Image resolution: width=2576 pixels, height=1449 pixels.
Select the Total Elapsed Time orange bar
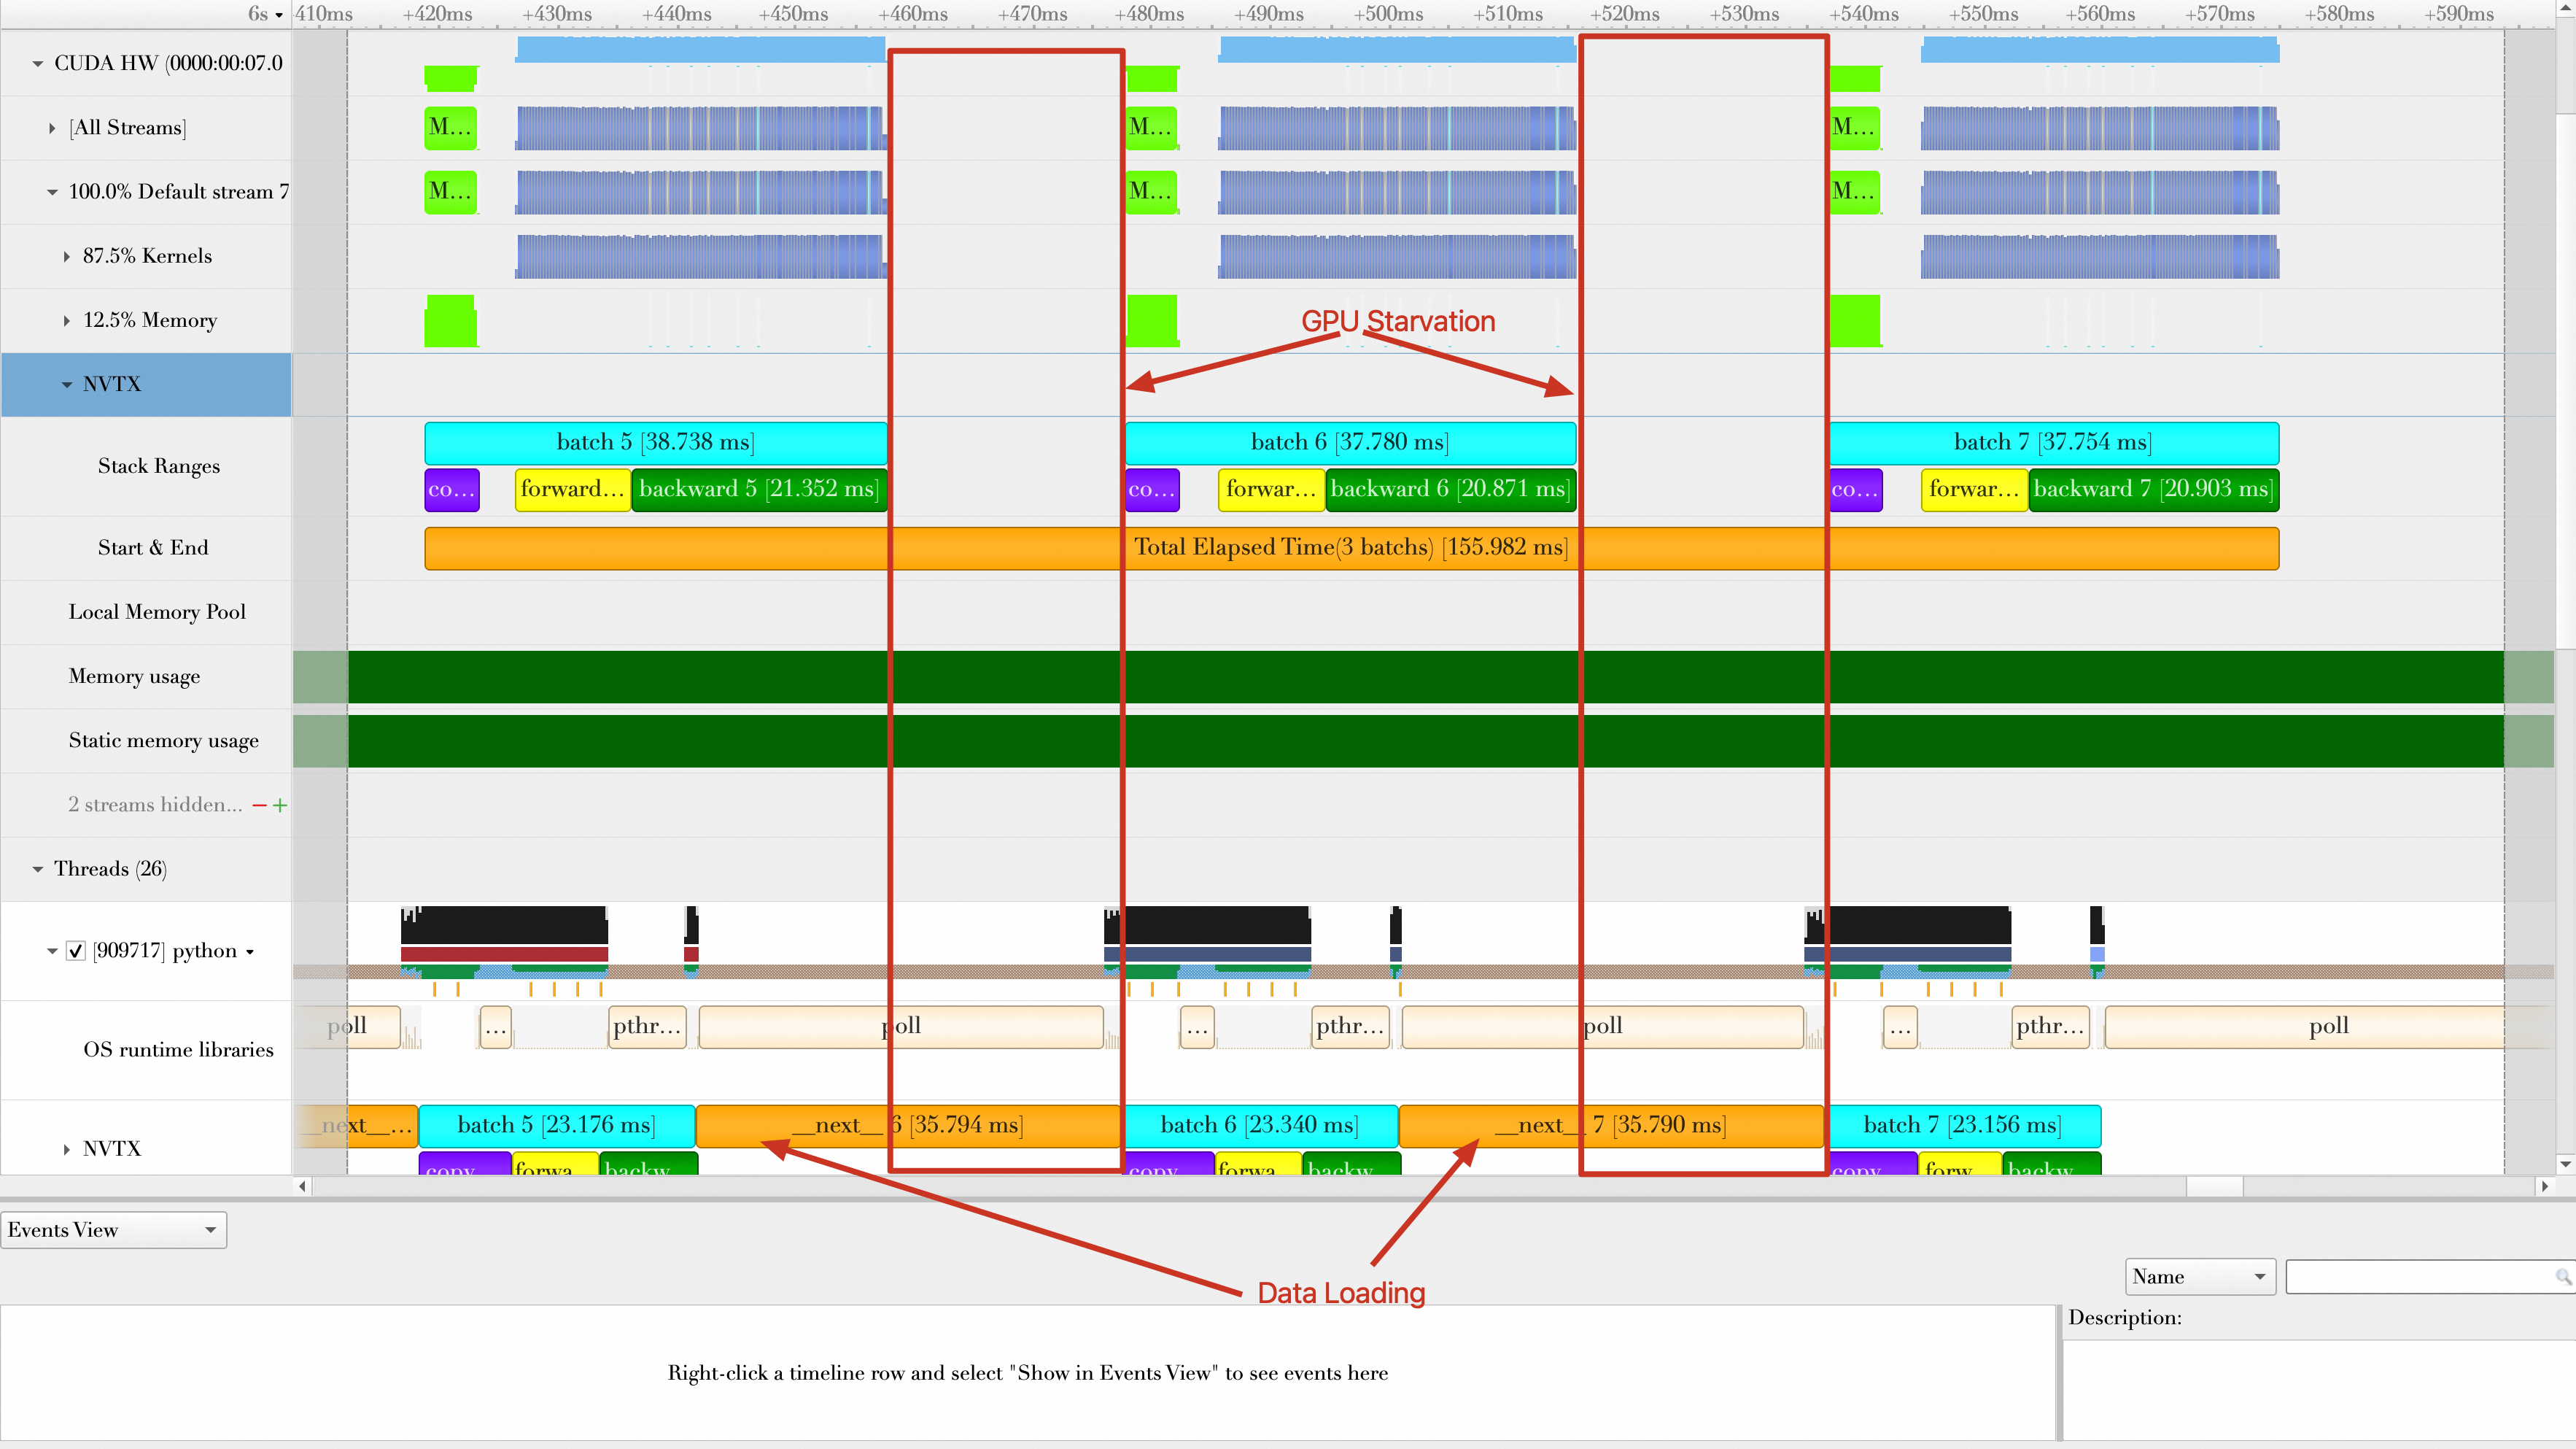(x=1350, y=547)
